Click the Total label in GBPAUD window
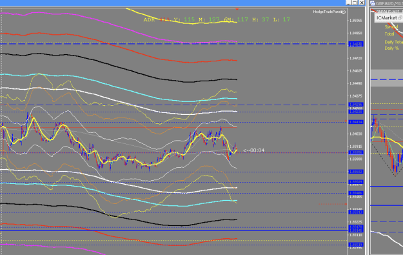403x255 pixels. [389, 34]
